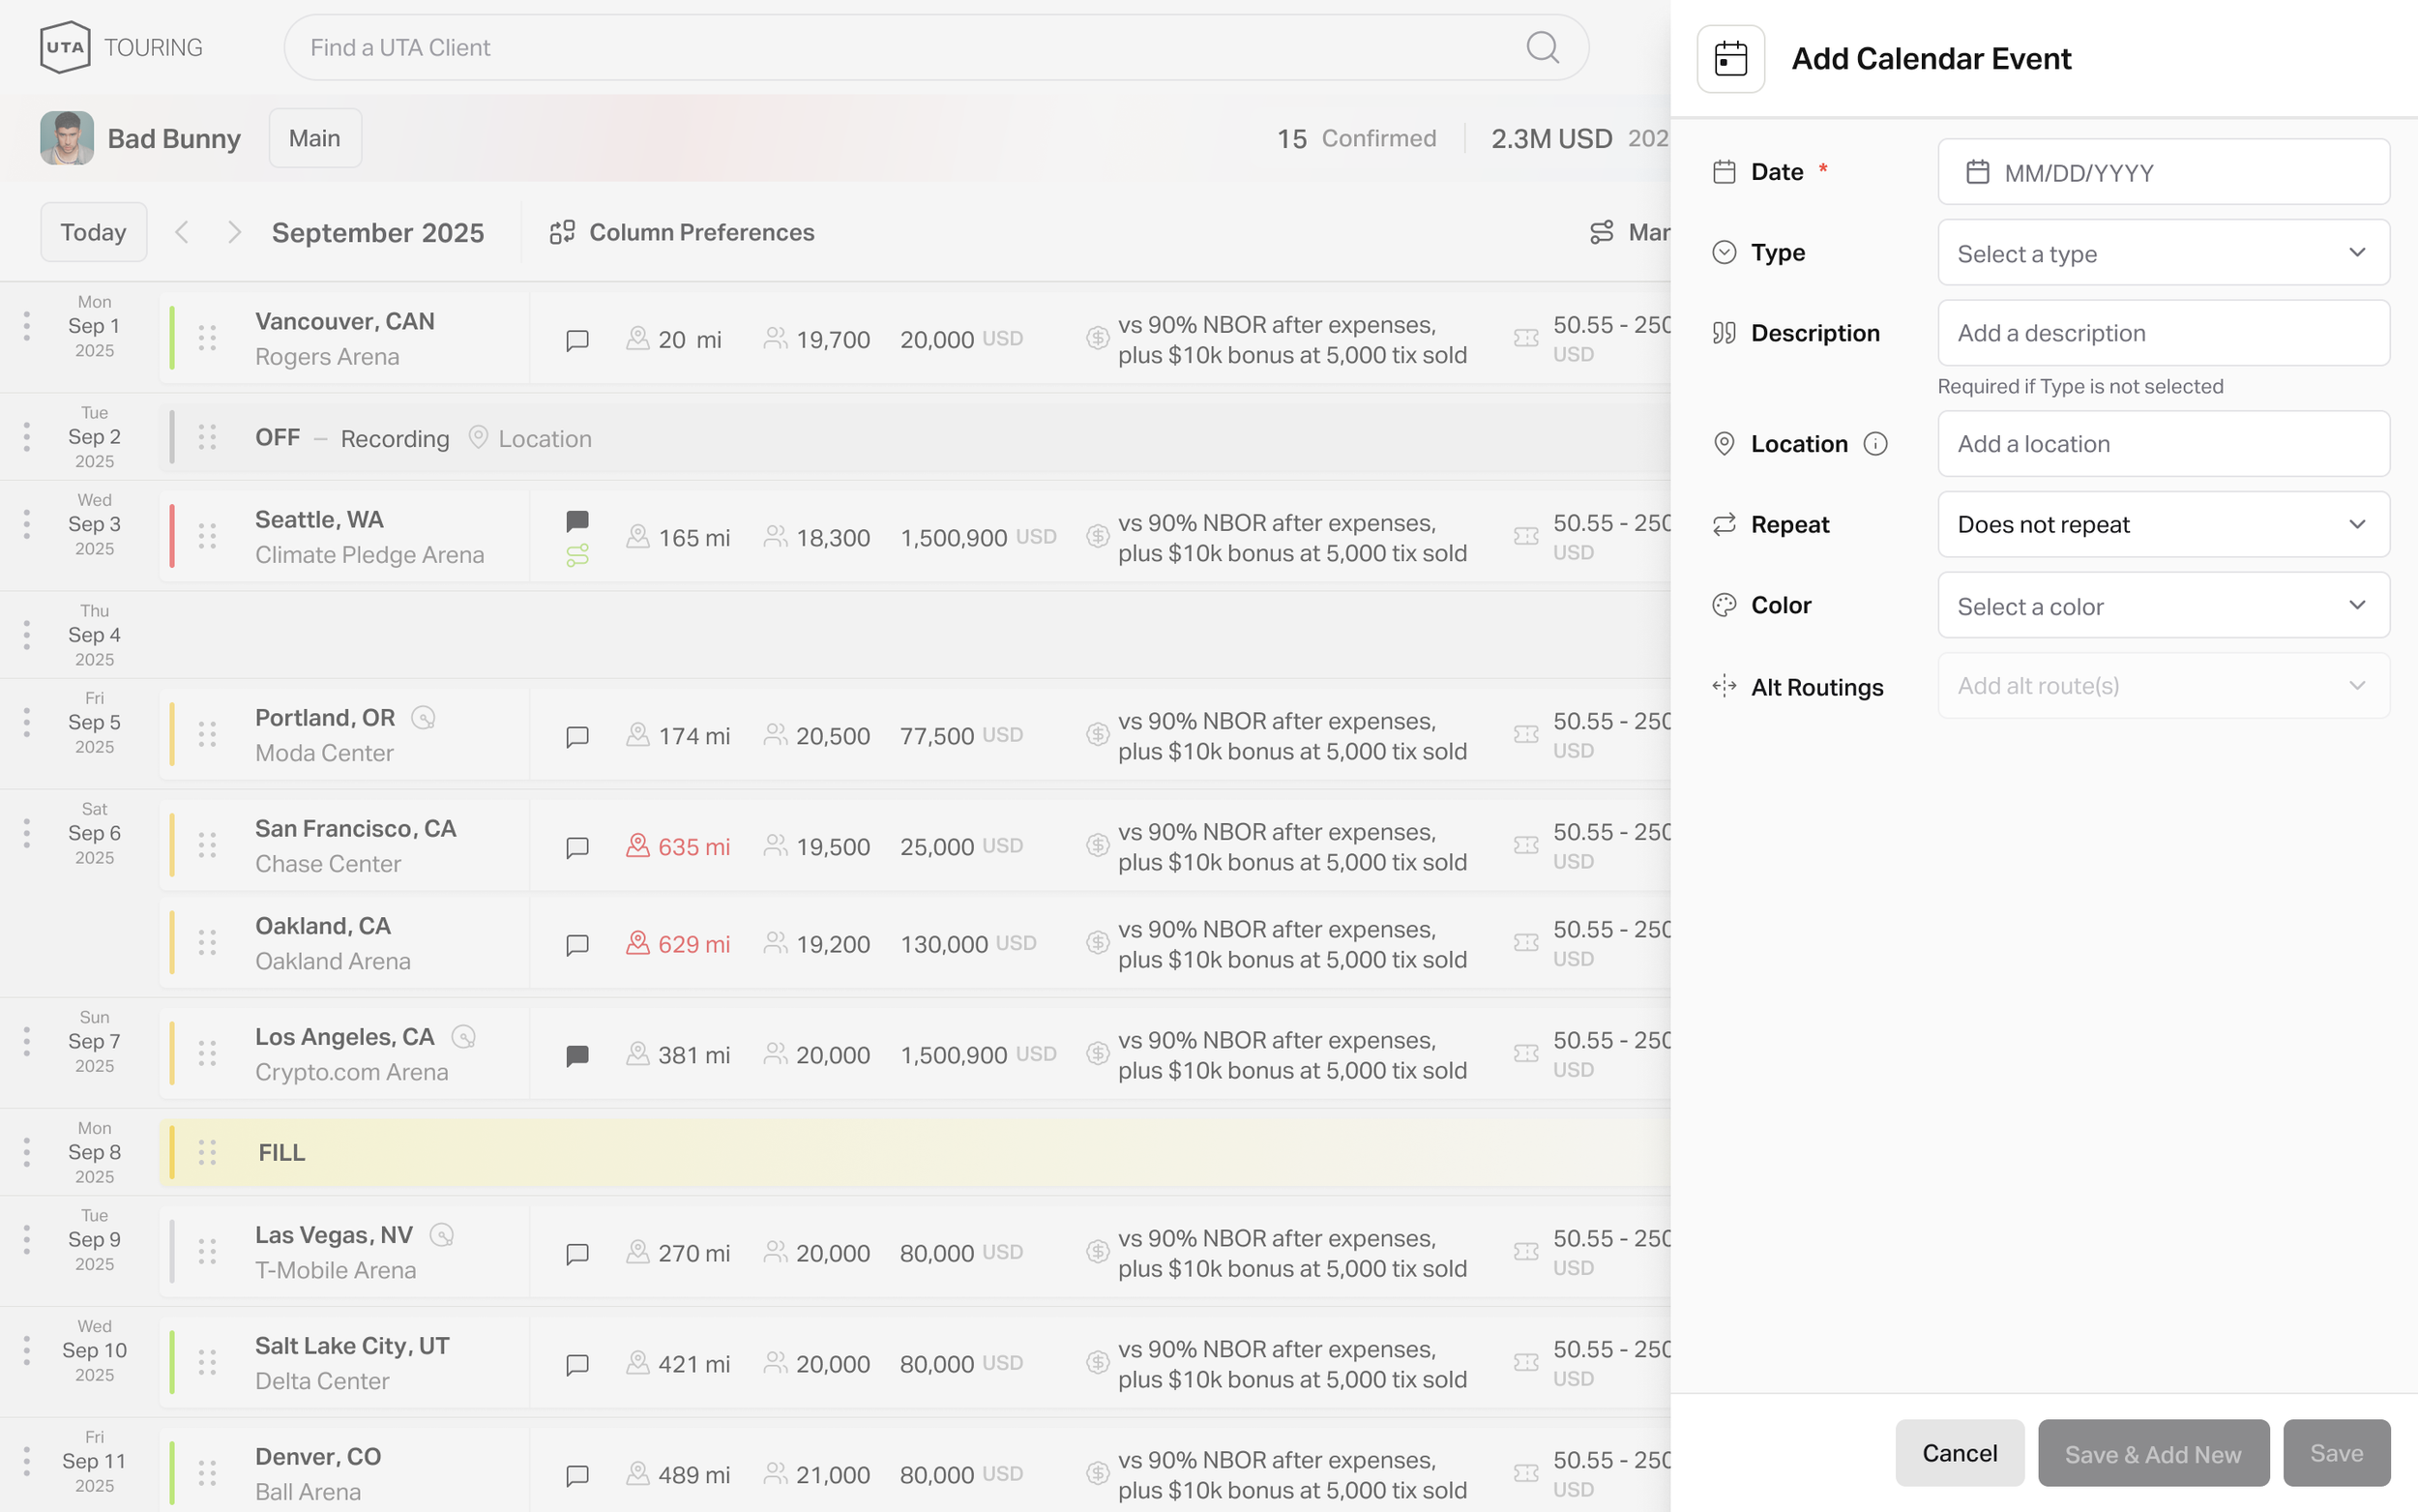Expand the Repeat dropdown
Image resolution: width=2418 pixels, height=1512 pixels.
(2163, 524)
